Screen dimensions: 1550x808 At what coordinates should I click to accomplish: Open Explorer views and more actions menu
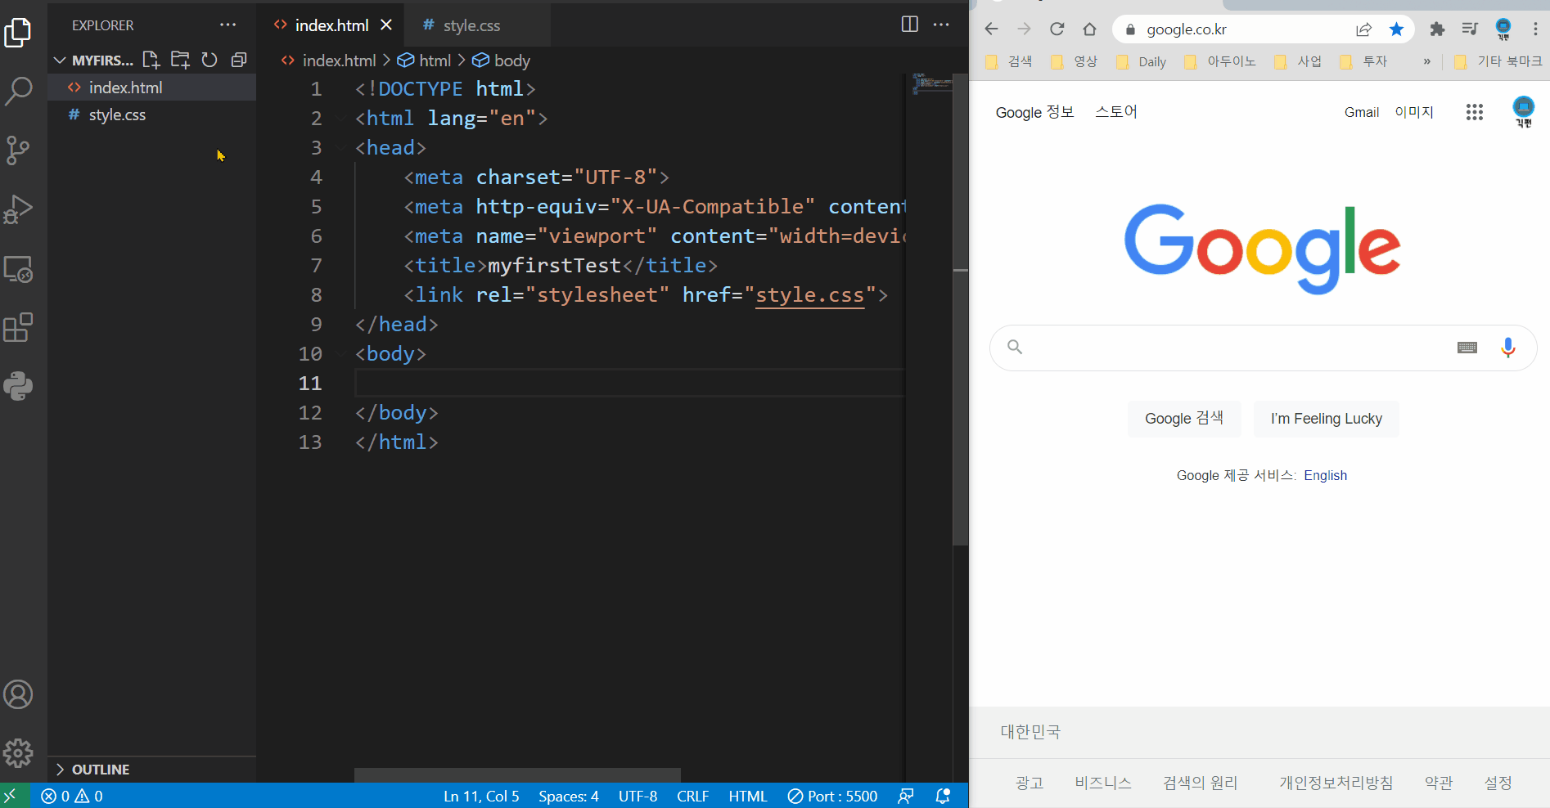(x=228, y=25)
